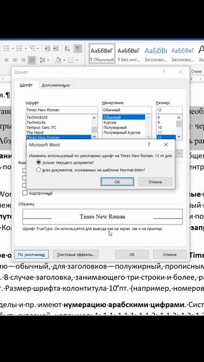Decrease indent in the Word ribbon

click(48, 49)
